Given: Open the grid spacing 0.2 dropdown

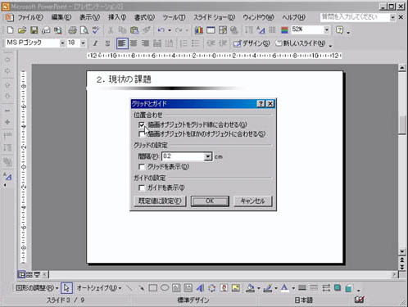Looking at the screenshot, I should click(x=208, y=156).
